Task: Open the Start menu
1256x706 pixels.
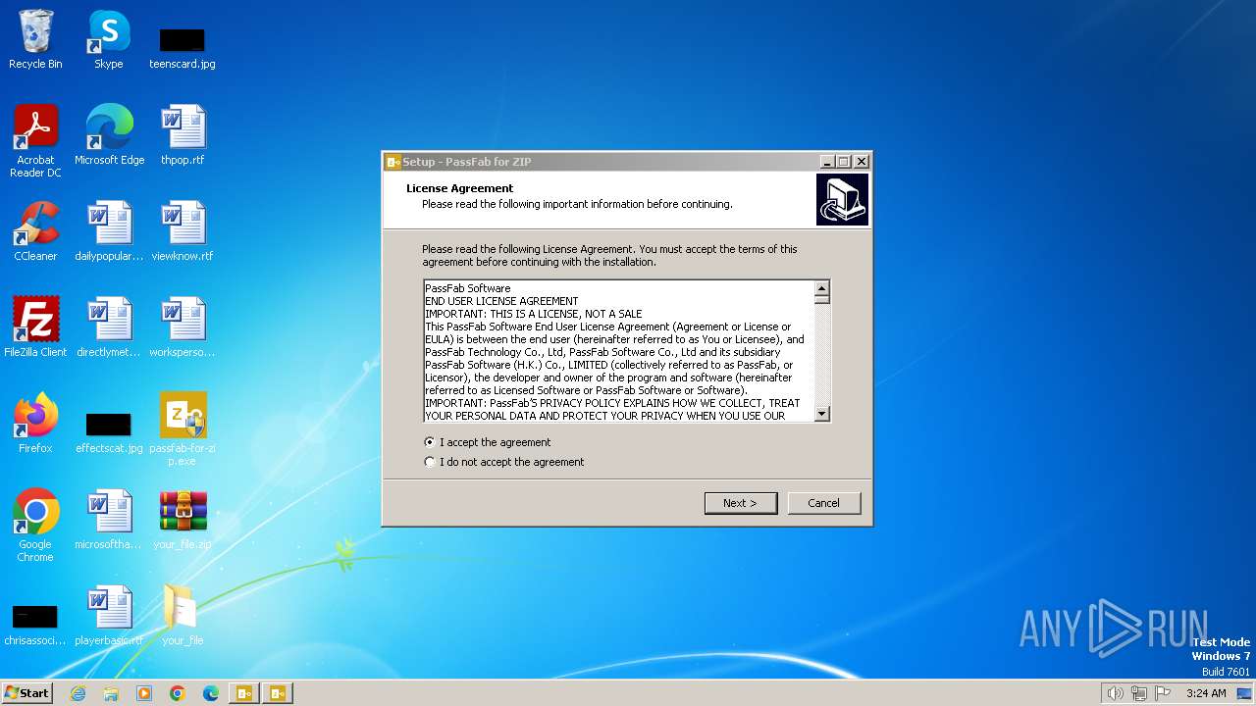Action: pyautogui.click(x=27, y=693)
